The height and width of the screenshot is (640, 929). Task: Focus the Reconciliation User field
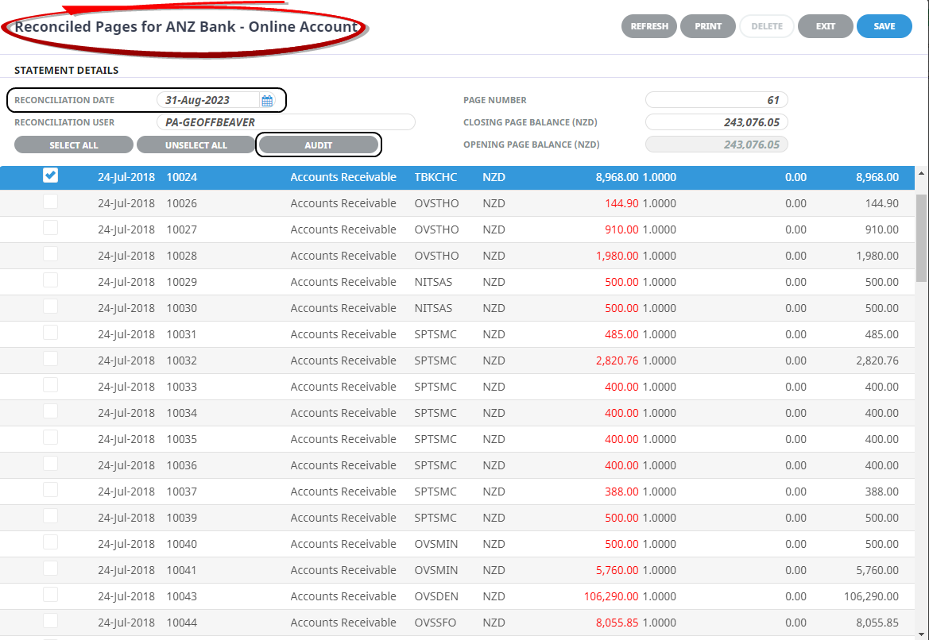pos(285,122)
